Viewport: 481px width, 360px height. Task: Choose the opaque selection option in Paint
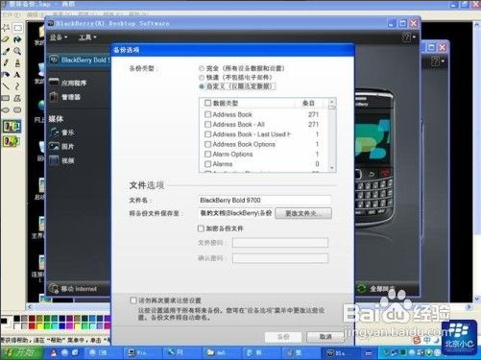(x=12, y=127)
